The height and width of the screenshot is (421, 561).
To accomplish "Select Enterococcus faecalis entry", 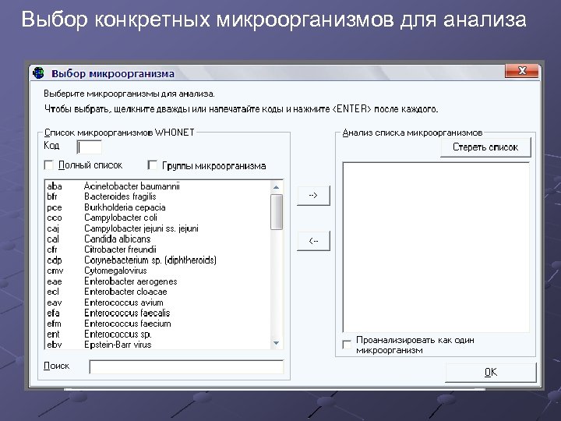I will (157, 313).
